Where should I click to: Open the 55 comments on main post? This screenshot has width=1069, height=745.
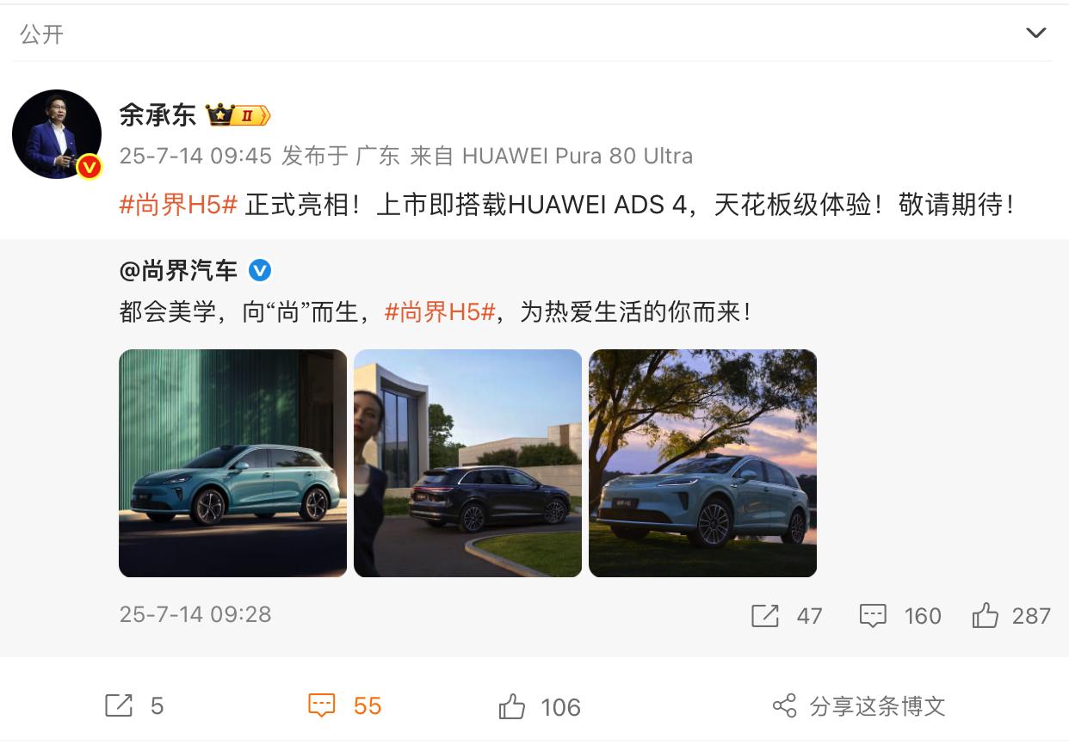click(344, 706)
